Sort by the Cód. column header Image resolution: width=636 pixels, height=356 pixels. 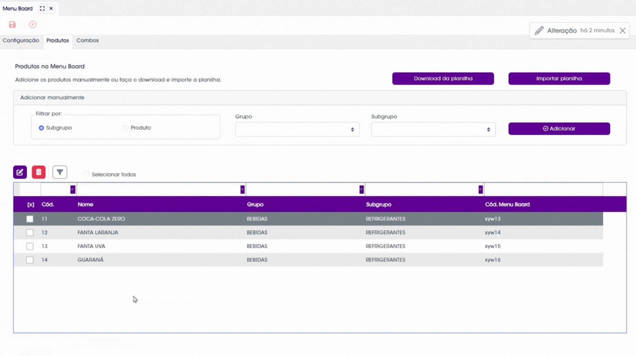click(48, 204)
